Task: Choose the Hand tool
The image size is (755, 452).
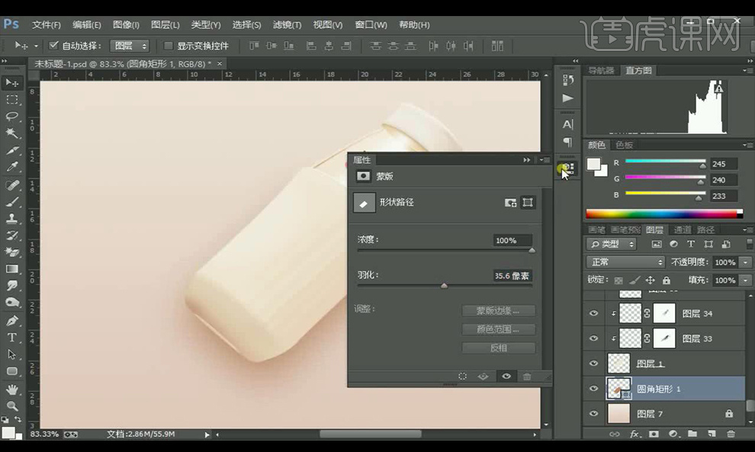Action: tap(12, 389)
